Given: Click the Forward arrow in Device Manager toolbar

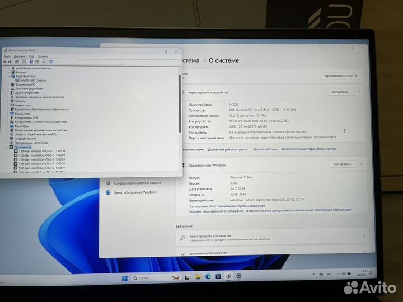Looking at the screenshot, I should click(10, 62).
